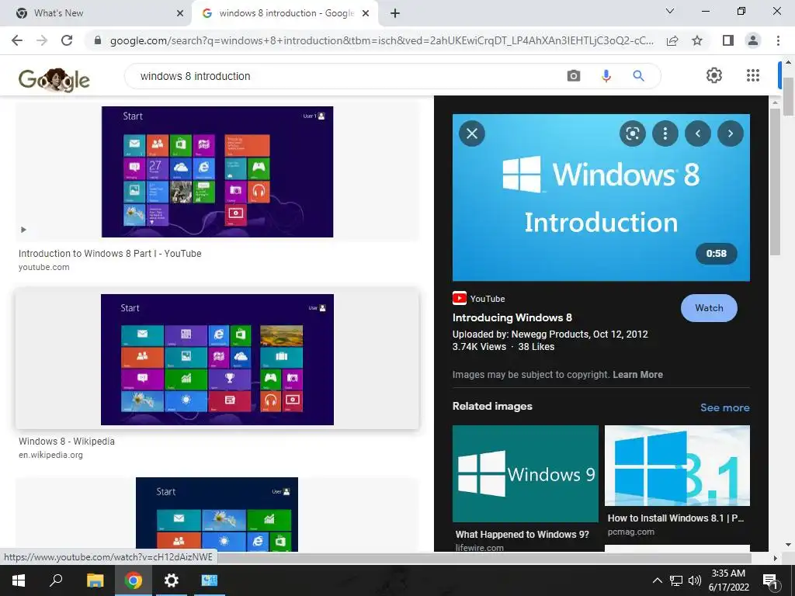Bookmark this page with star
The height and width of the screenshot is (596, 795).
pyautogui.click(x=697, y=40)
